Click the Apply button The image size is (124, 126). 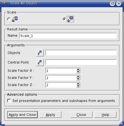pyautogui.click(x=50, y=114)
